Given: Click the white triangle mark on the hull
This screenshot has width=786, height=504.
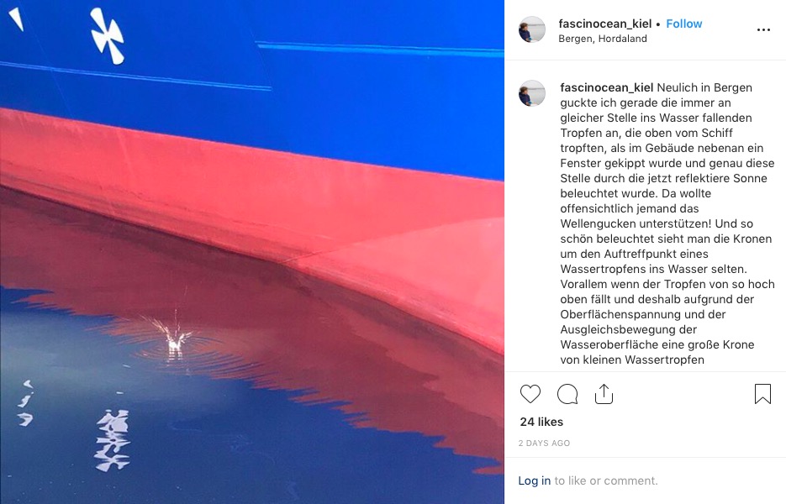Looking at the screenshot, I should pos(16,19).
